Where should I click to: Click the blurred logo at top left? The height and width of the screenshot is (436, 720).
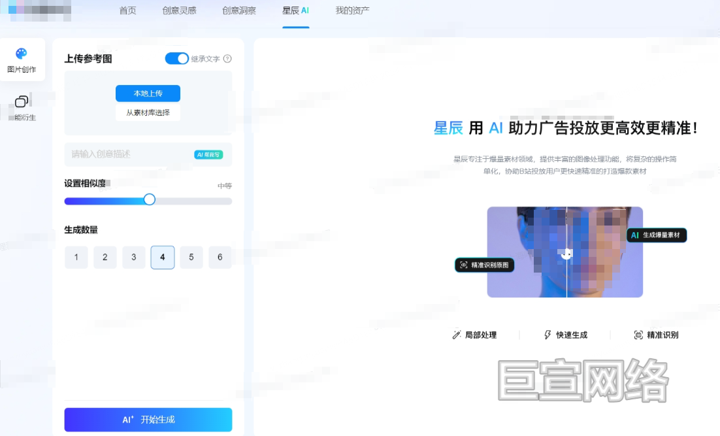tap(37, 10)
